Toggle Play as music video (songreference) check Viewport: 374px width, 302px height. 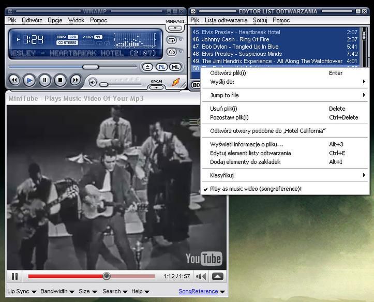[x=285, y=189]
